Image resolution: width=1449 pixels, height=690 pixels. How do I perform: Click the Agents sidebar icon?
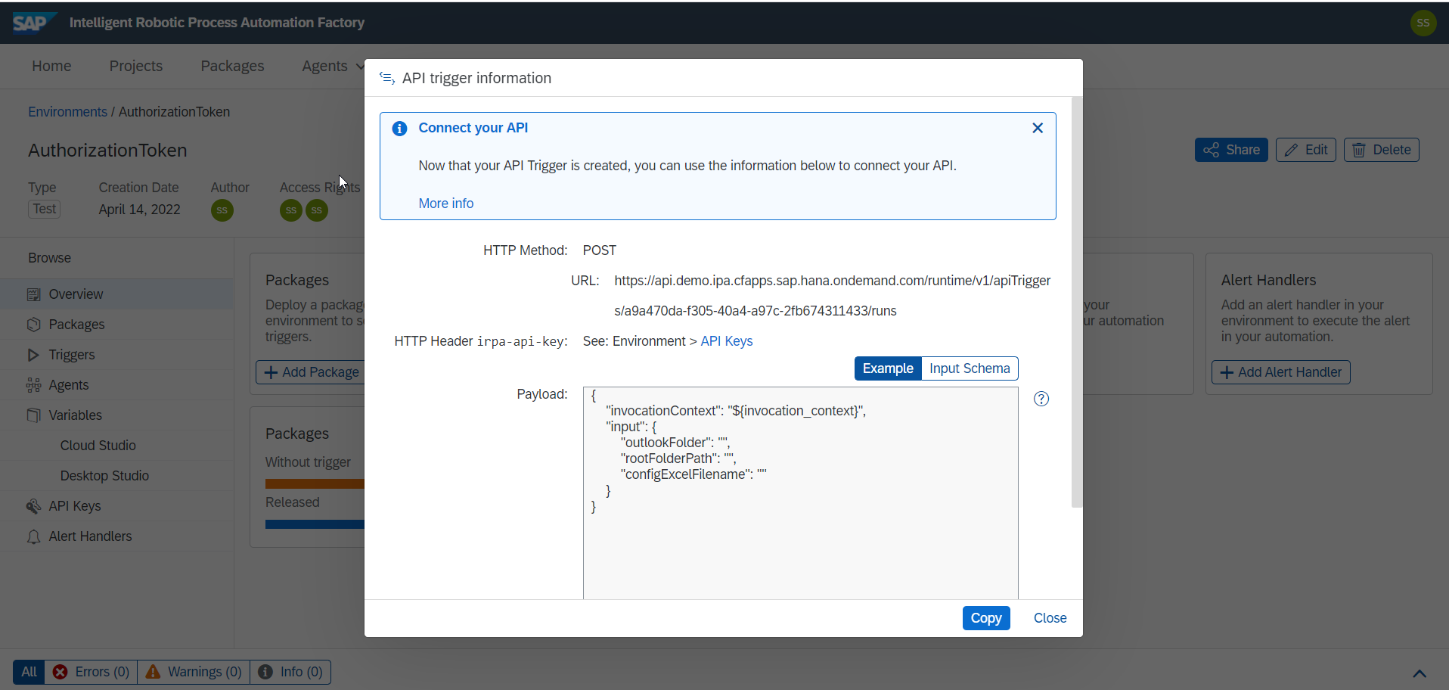point(33,385)
